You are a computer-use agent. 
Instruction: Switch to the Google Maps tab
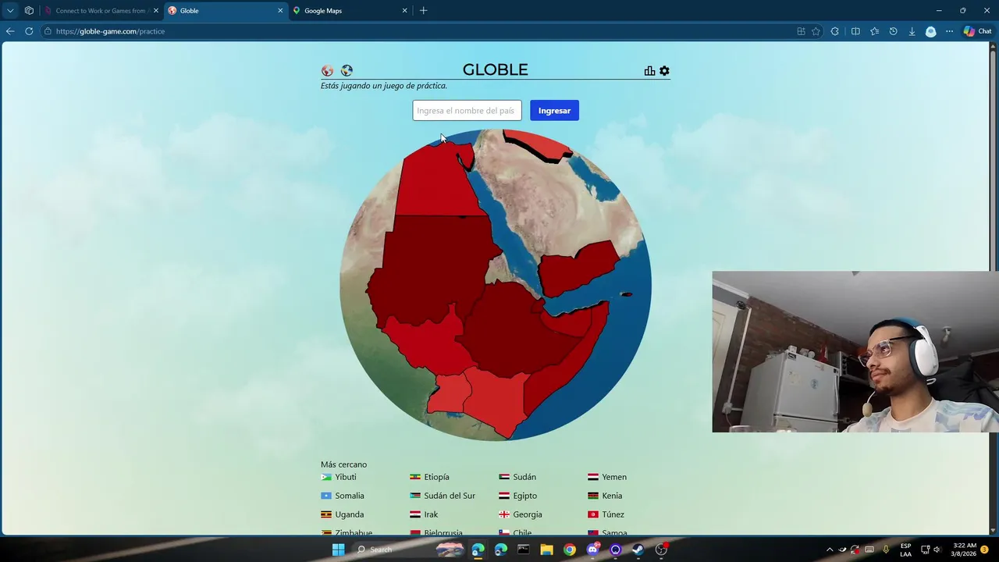[x=349, y=11]
